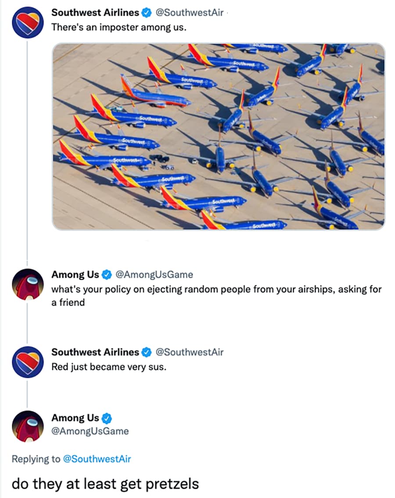Select the Southwest avatar on the second Southwest tweet
The width and height of the screenshot is (395, 498).
tap(27, 362)
